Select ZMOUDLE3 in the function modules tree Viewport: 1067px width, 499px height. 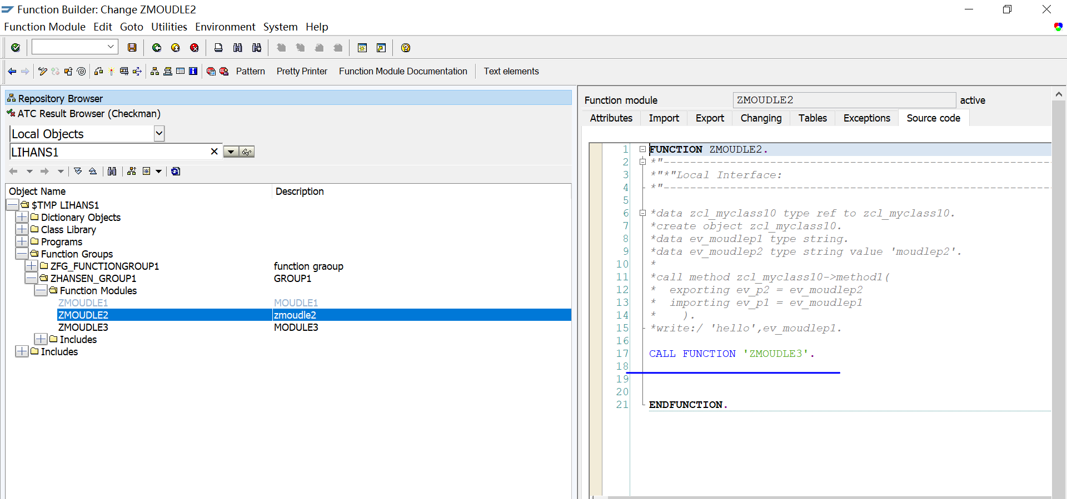coord(83,327)
